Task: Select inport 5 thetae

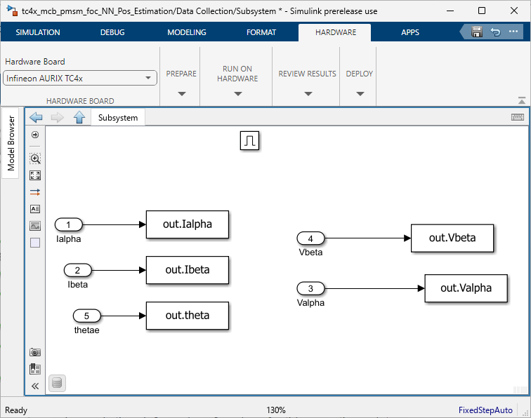Action: [x=86, y=316]
